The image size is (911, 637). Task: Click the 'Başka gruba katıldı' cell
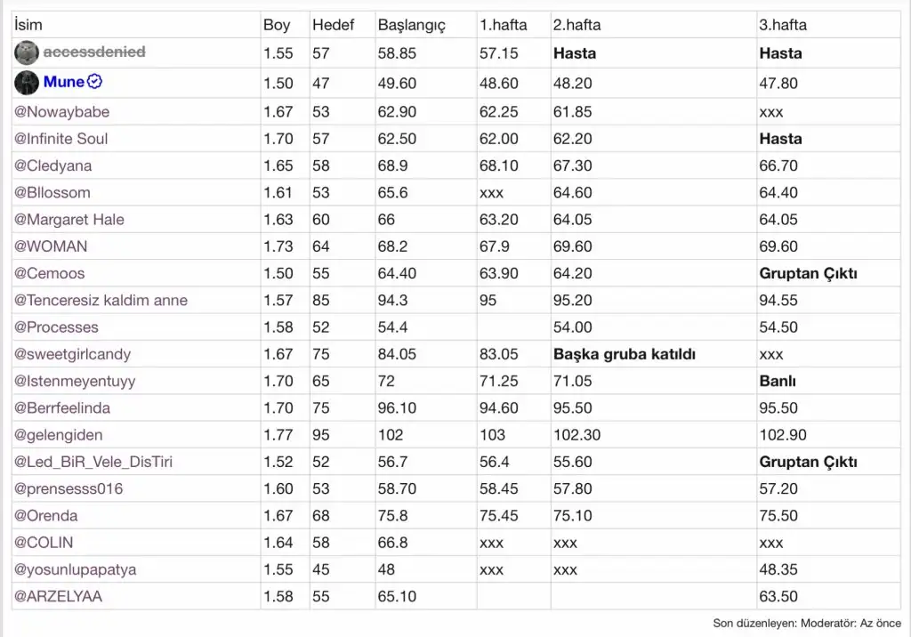pos(624,354)
